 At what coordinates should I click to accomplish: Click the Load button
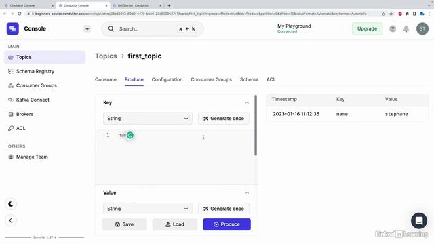pyautogui.click(x=175, y=224)
